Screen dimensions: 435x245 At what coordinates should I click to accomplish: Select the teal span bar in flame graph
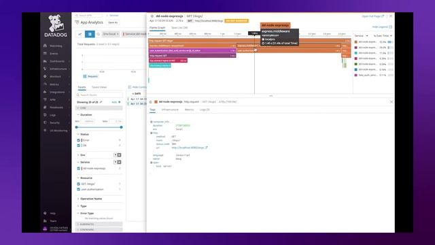(160, 65)
